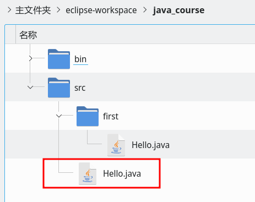Screen dimensions: 255x202
Task: Collapse the src folder tree arrow
Action: tap(30, 87)
